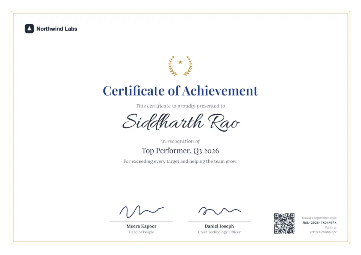Click the QR verification code
Image resolution: width=361 pixels, height=255 pixels.
(x=284, y=223)
